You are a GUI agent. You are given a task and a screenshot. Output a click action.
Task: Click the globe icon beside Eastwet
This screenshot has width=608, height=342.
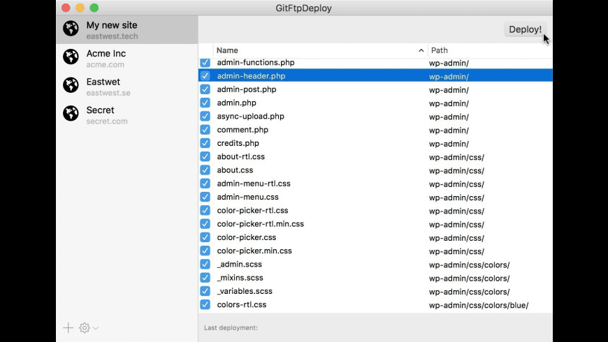pos(71,85)
